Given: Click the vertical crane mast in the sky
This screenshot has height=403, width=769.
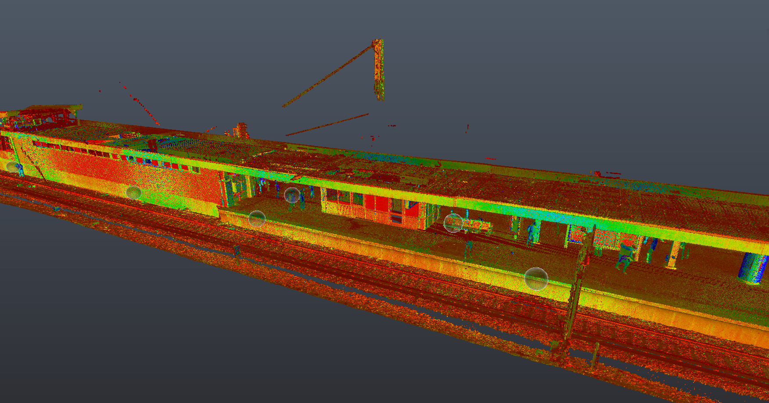Looking at the screenshot, I should point(379,70).
